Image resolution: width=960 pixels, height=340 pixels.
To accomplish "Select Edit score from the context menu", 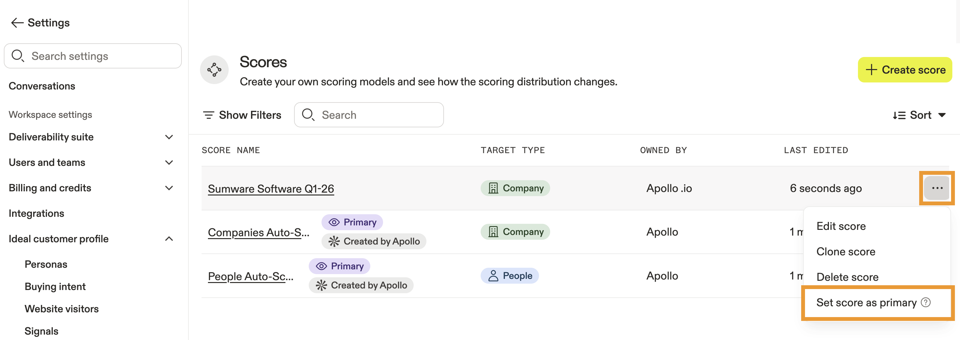I will pos(841,226).
